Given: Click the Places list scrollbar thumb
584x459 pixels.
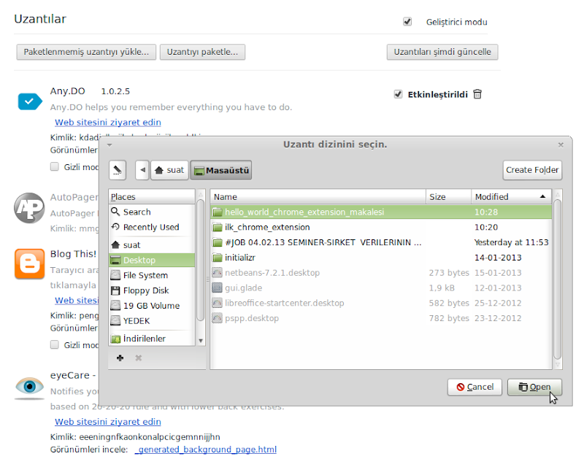Looking at the screenshot, I should click(200, 260).
